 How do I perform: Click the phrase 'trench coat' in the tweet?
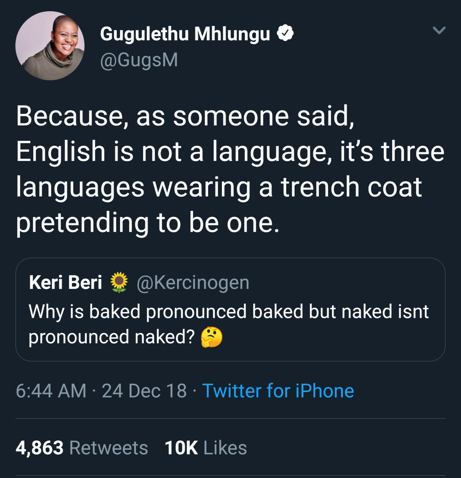(x=351, y=187)
